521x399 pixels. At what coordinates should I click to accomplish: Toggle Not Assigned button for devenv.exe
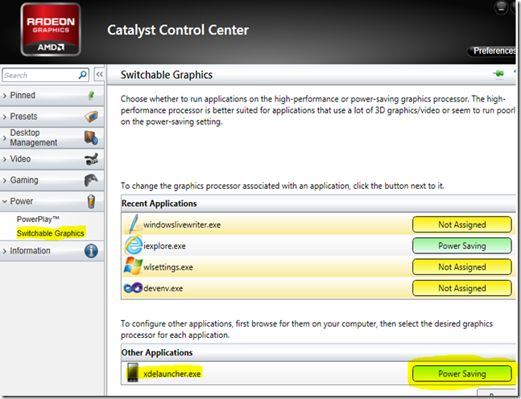(x=462, y=288)
